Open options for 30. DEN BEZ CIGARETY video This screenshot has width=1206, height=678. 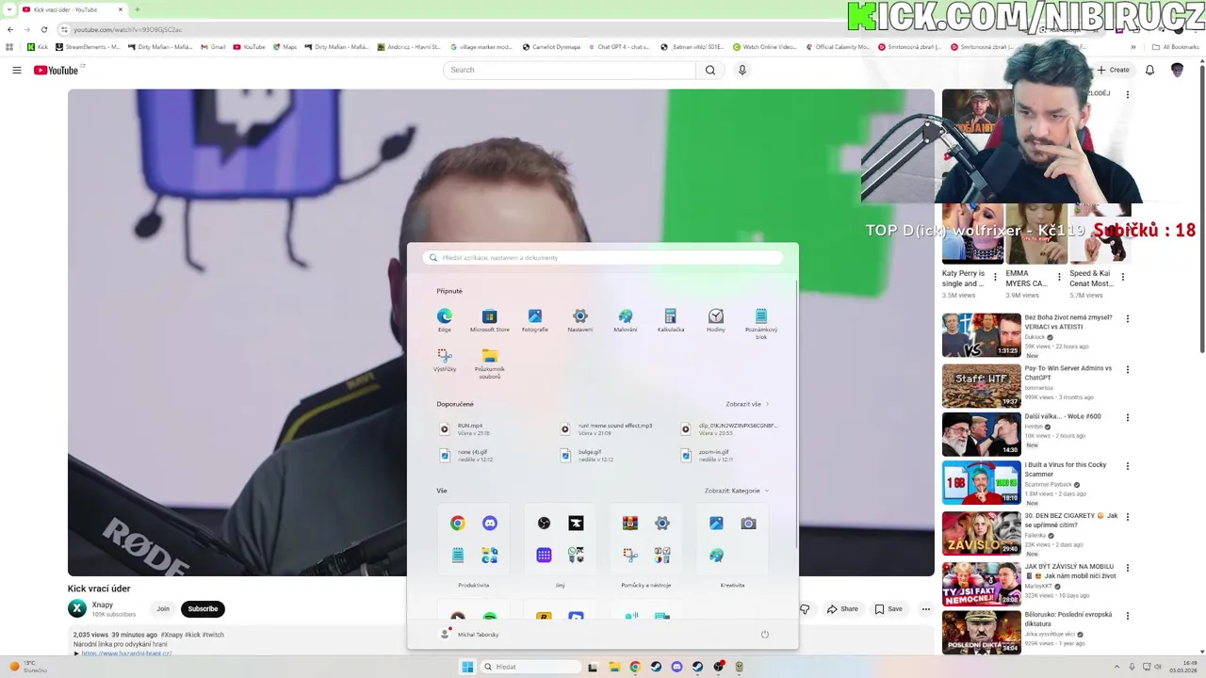(1128, 517)
